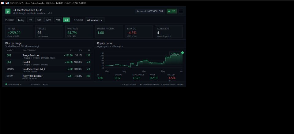Select the 7D period filter
294x134 pixels.
coord(31,20)
